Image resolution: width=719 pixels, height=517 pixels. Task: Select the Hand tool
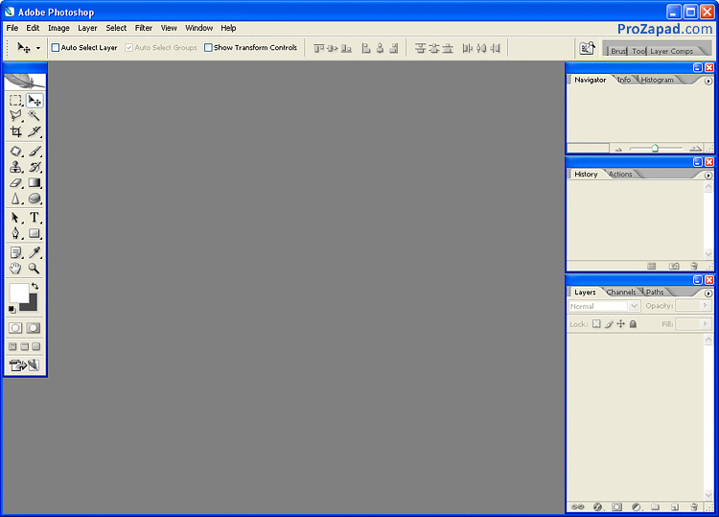pyautogui.click(x=15, y=269)
